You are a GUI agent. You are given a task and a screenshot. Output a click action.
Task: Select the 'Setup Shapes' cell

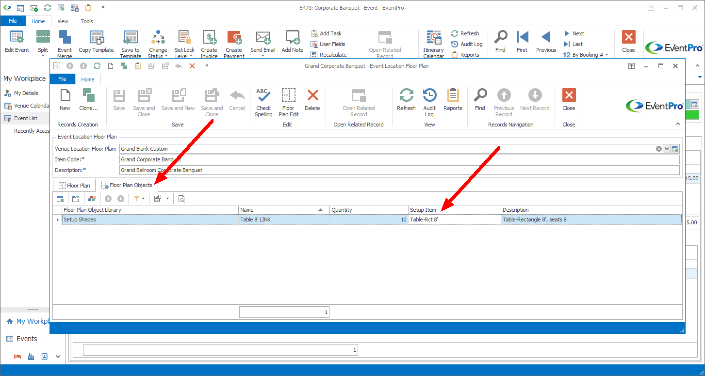(x=150, y=219)
